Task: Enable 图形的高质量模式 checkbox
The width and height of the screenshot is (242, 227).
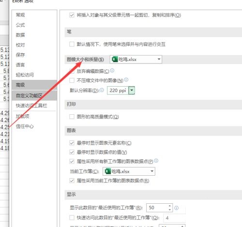Action: (72, 117)
